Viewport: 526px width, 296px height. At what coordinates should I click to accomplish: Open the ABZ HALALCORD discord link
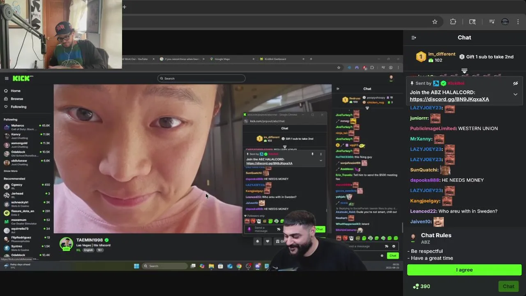[449, 99]
